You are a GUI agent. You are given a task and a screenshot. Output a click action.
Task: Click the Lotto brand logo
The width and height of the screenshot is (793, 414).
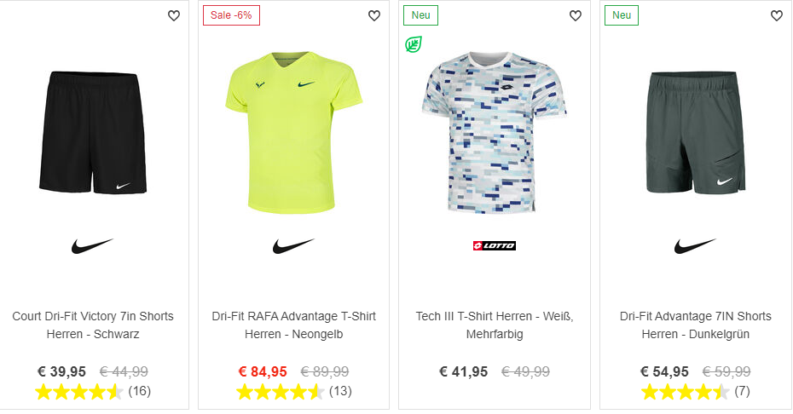(x=494, y=246)
